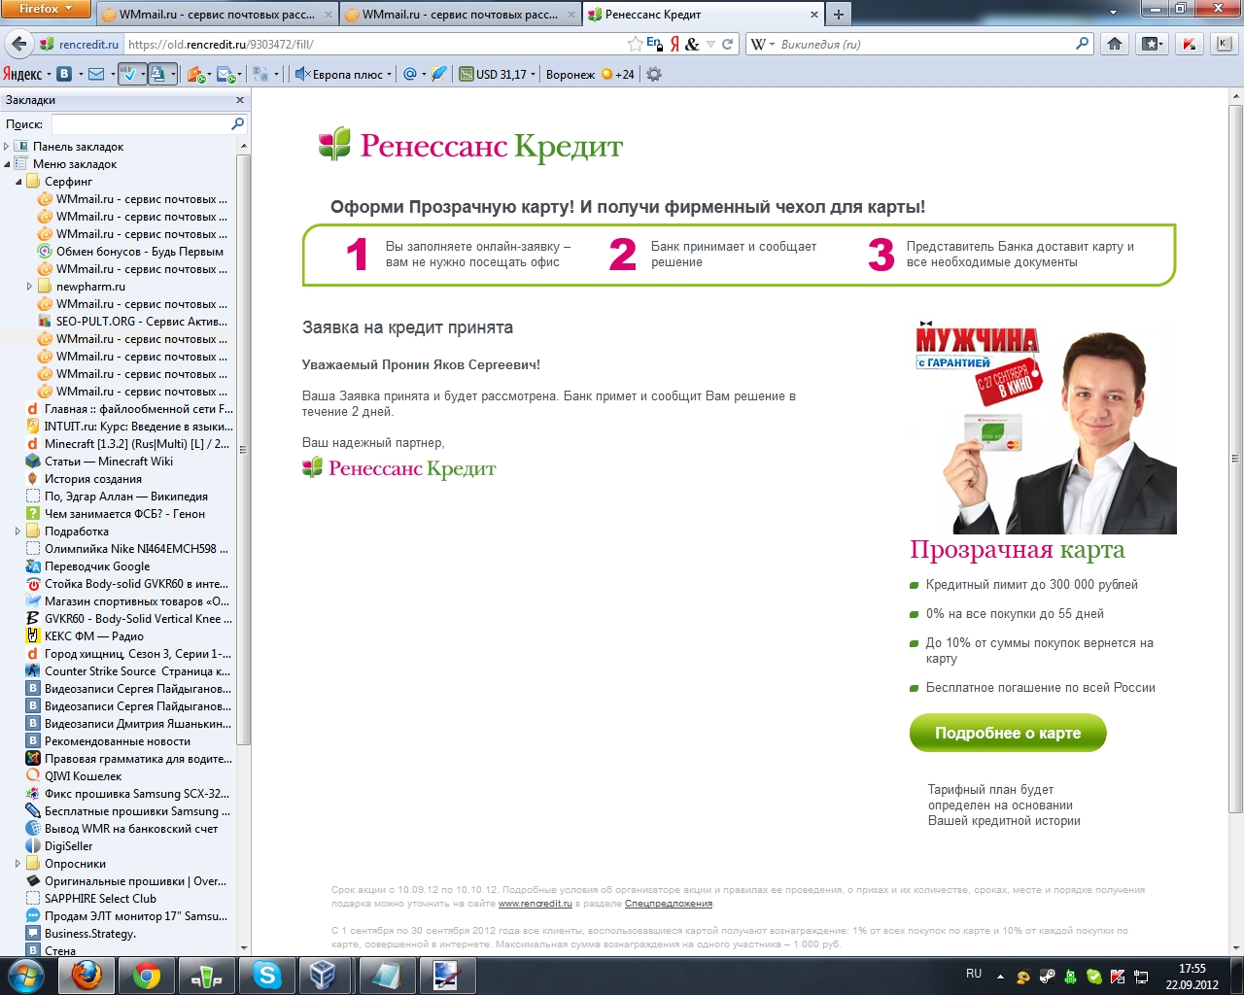Click the USD 31,17 currency rate
The height and width of the screenshot is (995, 1244).
pos(493,74)
